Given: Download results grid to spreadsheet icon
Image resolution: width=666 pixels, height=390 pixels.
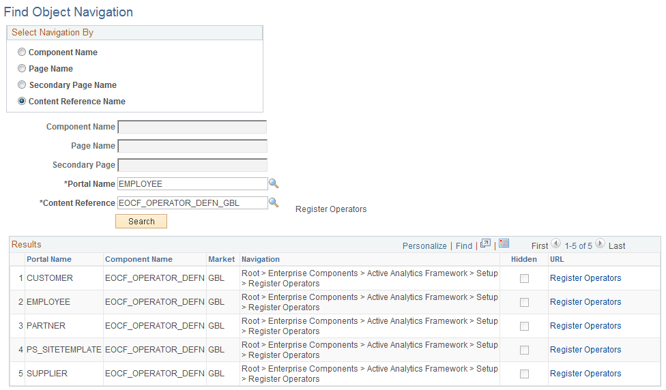Looking at the screenshot, I should pyautogui.click(x=504, y=243).
